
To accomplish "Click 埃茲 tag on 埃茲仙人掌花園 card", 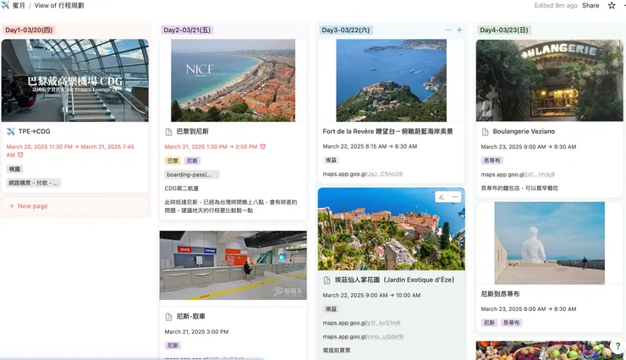I will [x=331, y=309].
